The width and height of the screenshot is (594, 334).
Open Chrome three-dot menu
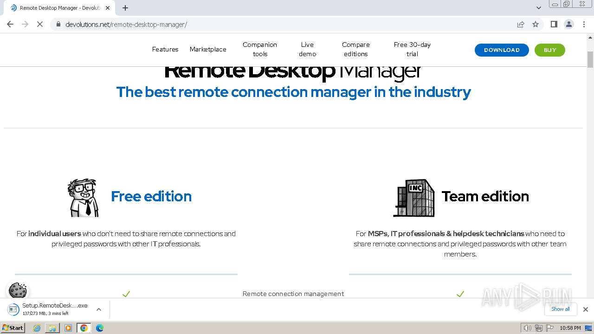coord(584,24)
